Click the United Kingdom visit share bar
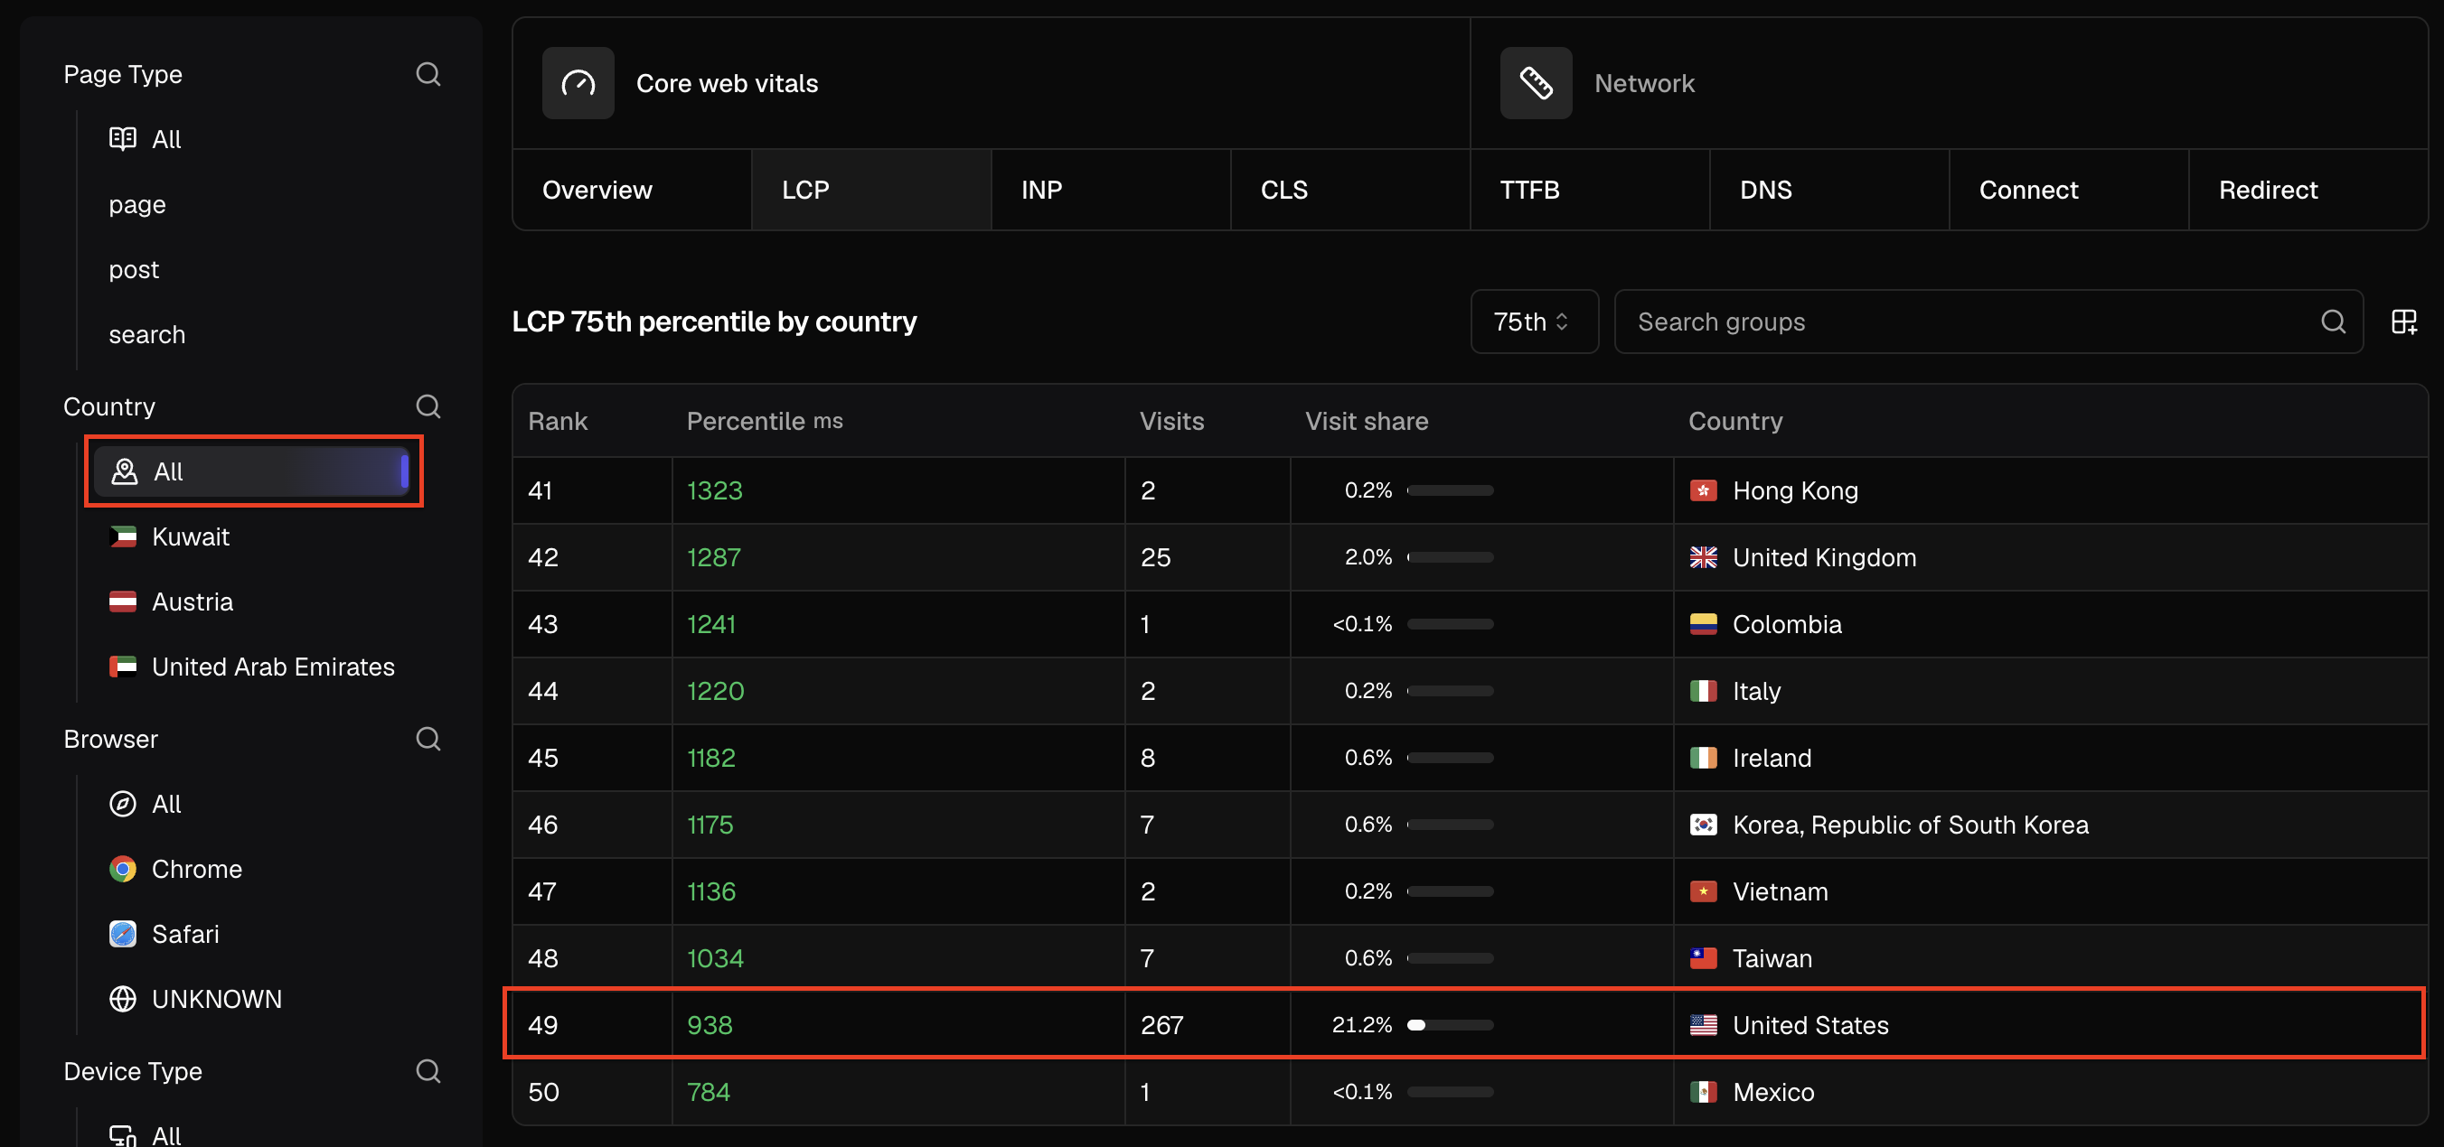Viewport: 2444px width, 1147px height. 1449,558
